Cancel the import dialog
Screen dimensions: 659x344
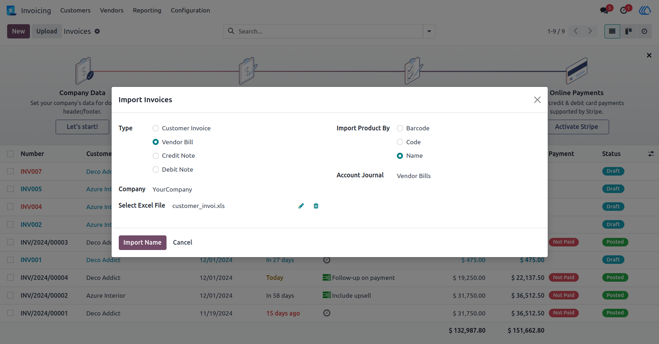click(x=183, y=243)
